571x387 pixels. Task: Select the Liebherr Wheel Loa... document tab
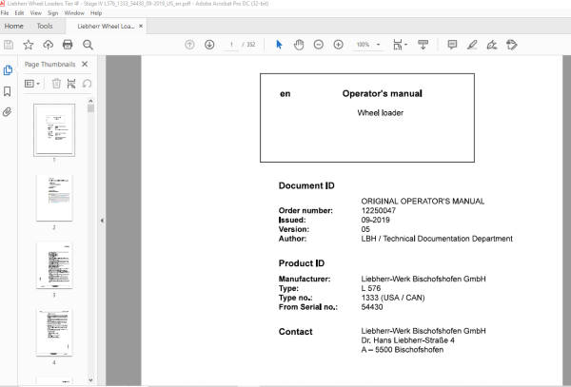pos(106,27)
